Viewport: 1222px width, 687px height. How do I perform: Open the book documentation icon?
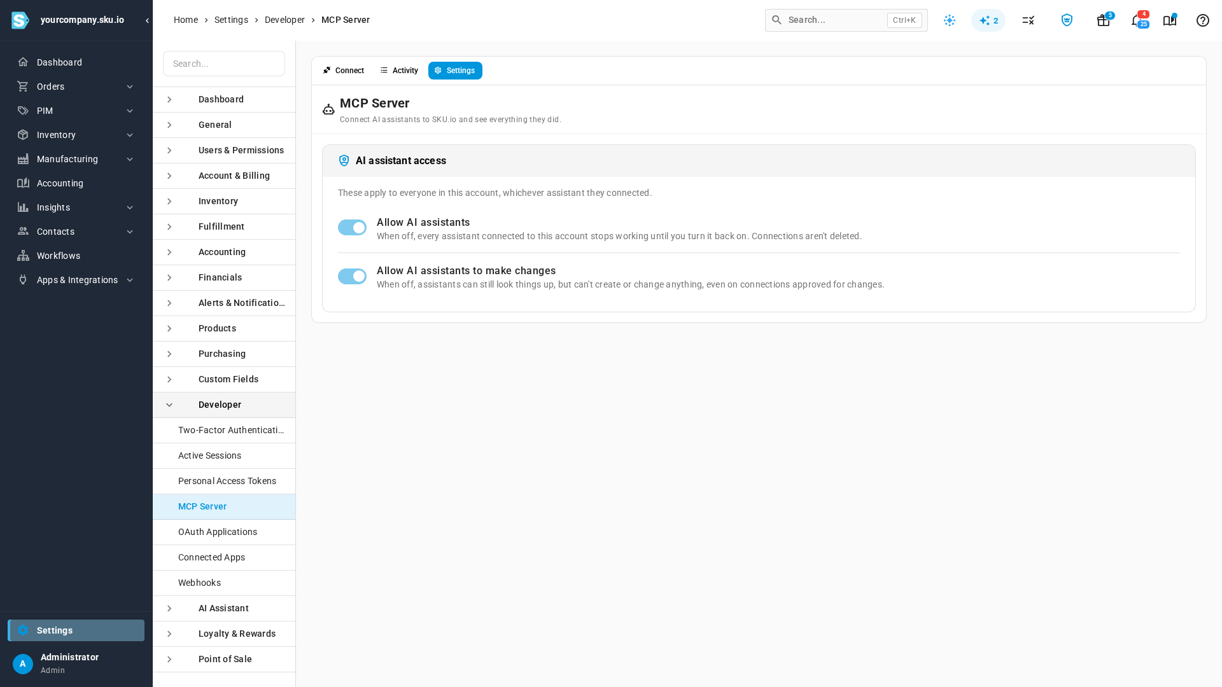pos(1170,20)
